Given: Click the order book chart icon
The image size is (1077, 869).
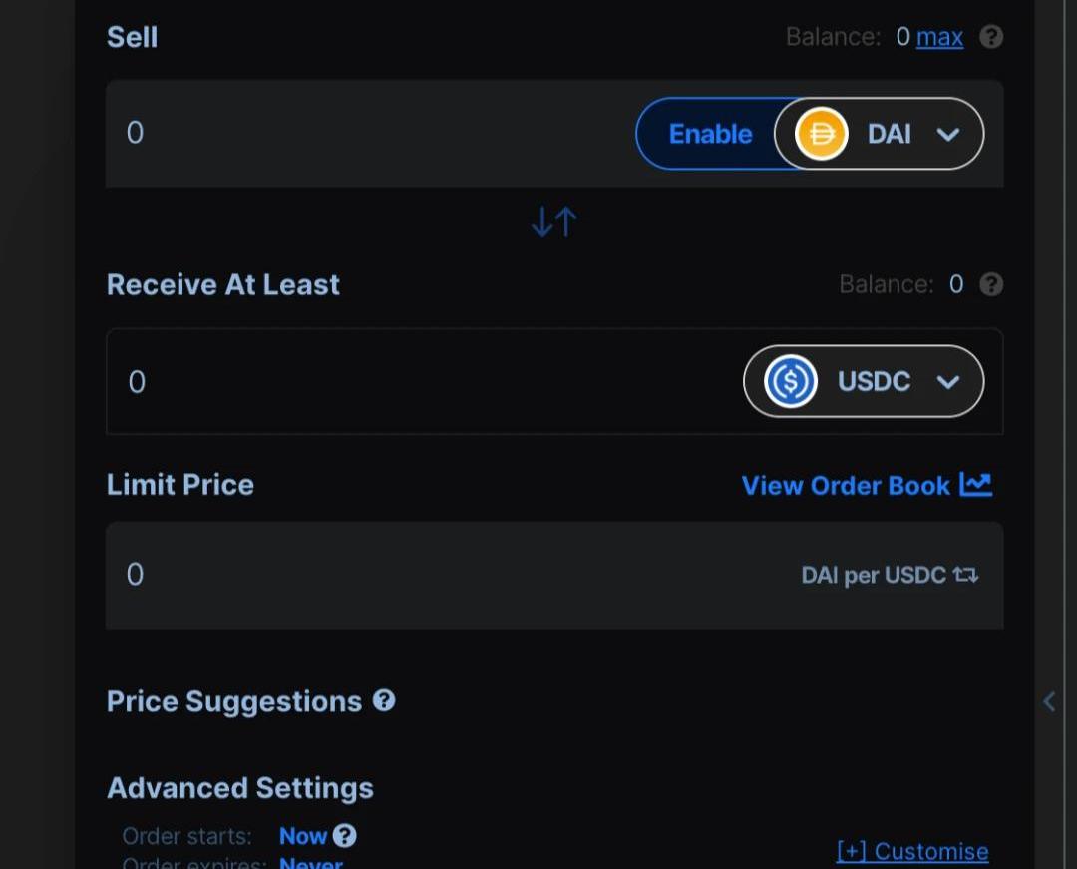Looking at the screenshot, I should (x=975, y=485).
